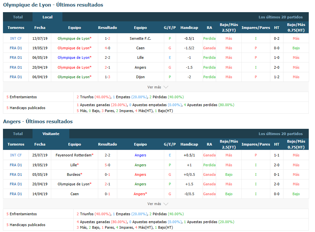Click Olympique de Lyon - Últimos resultados heading
This screenshot has width=315, height=232.
click(x=53, y=5)
